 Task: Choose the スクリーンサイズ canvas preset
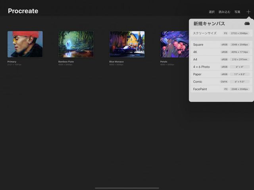[x=221, y=33]
